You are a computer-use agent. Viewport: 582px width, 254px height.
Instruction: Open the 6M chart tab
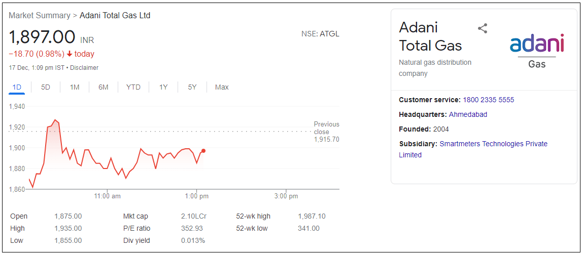(104, 87)
